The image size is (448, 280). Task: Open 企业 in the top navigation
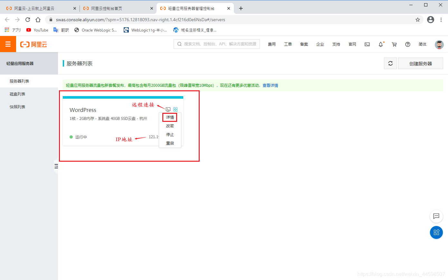coord(320,44)
